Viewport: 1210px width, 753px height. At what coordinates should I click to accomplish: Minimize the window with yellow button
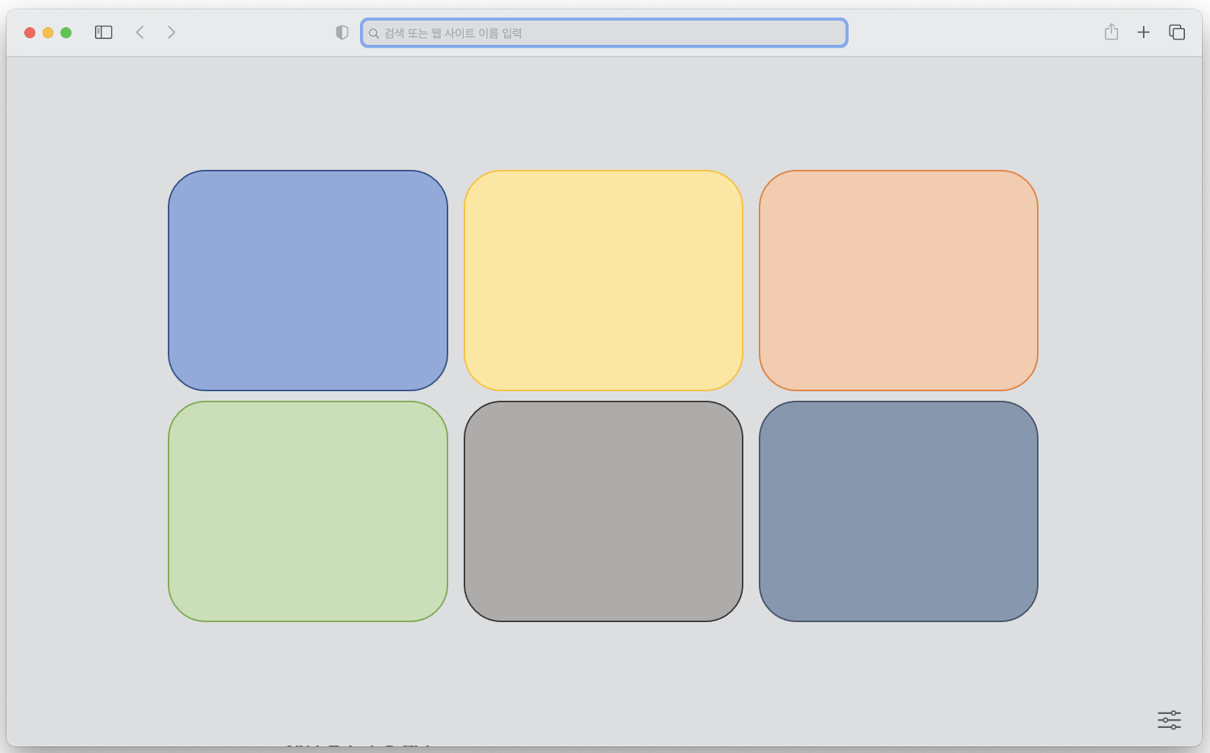pos(48,32)
